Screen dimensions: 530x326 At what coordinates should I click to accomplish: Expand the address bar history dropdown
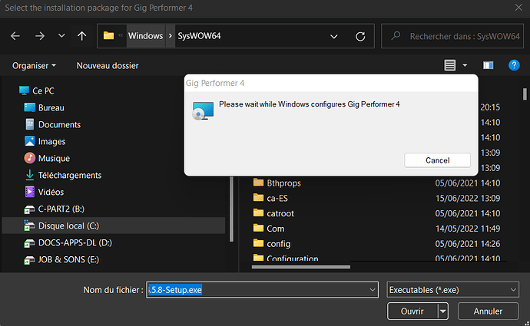click(x=334, y=36)
